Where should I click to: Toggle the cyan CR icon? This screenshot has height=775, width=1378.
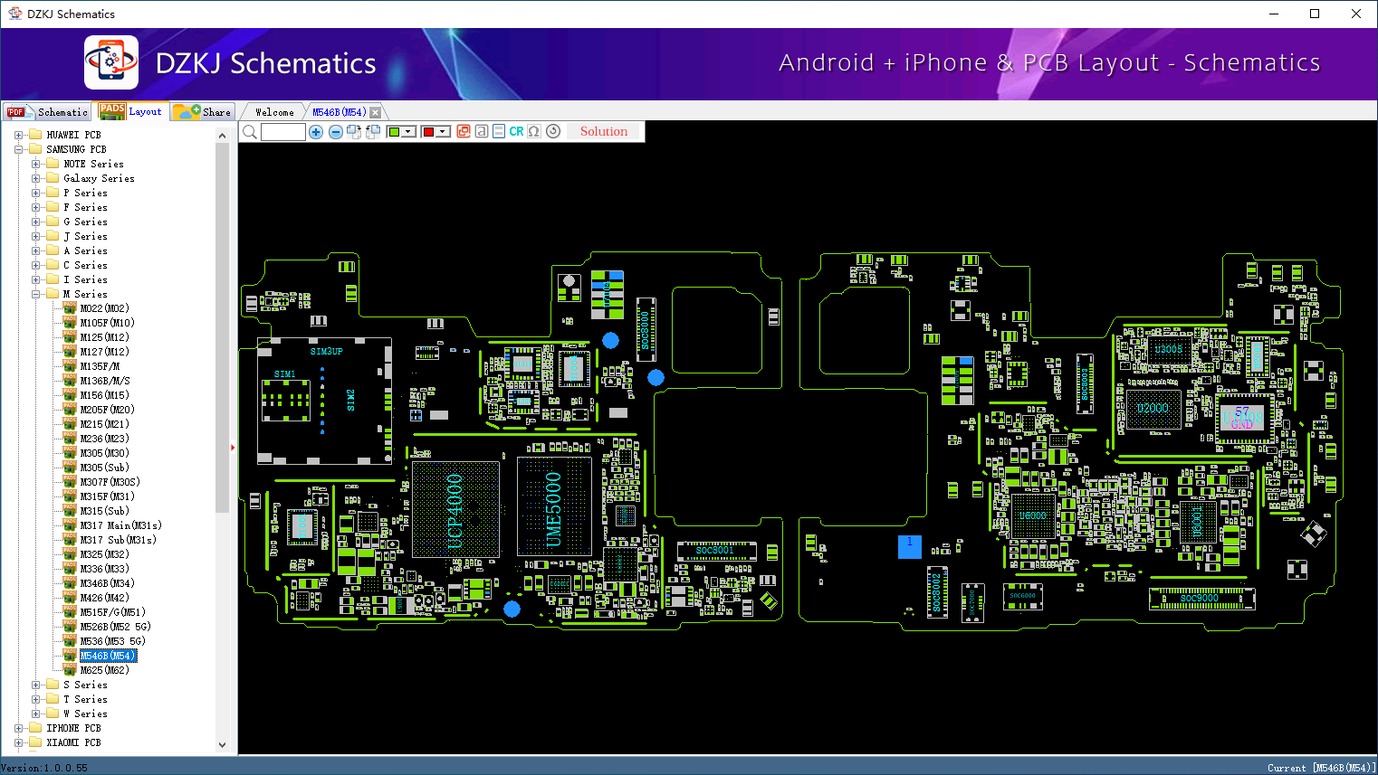pyautogui.click(x=516, y=131)
